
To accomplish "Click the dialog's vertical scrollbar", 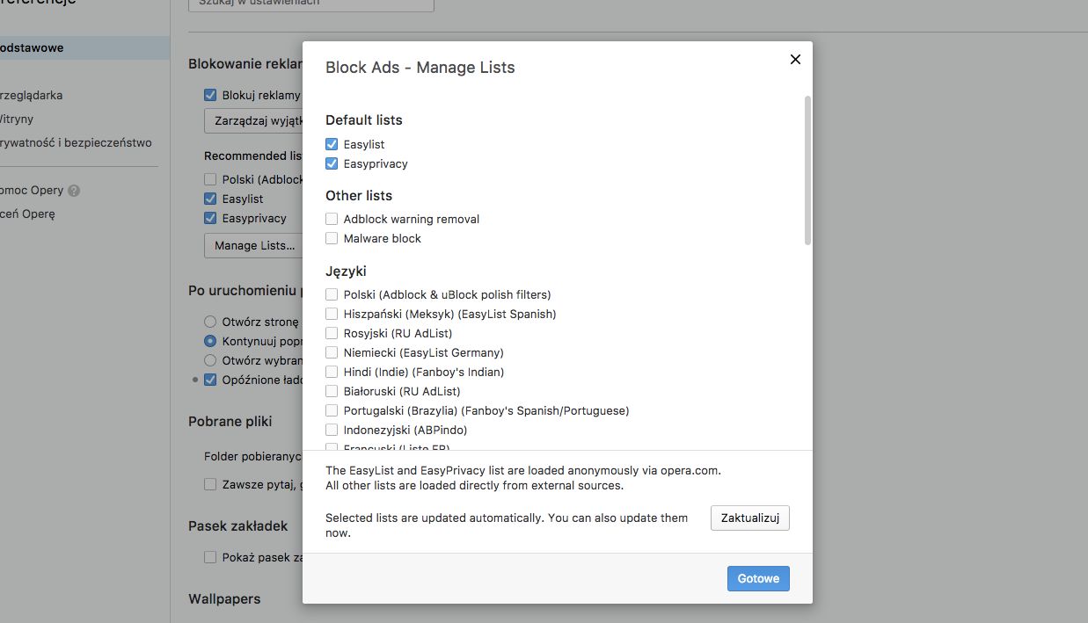I will tap(807, 170).
